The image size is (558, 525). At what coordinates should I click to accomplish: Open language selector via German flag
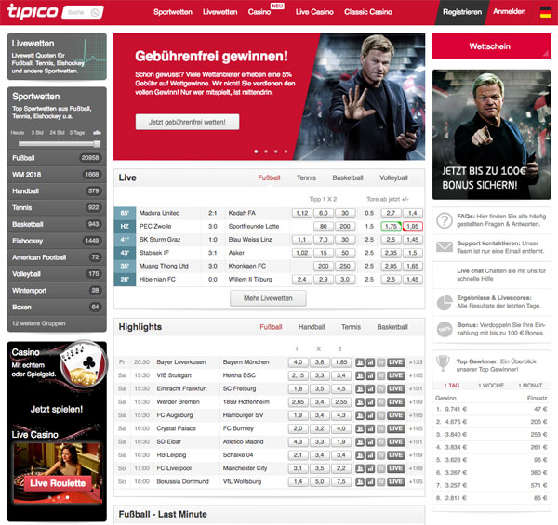[x=546, y=12]
